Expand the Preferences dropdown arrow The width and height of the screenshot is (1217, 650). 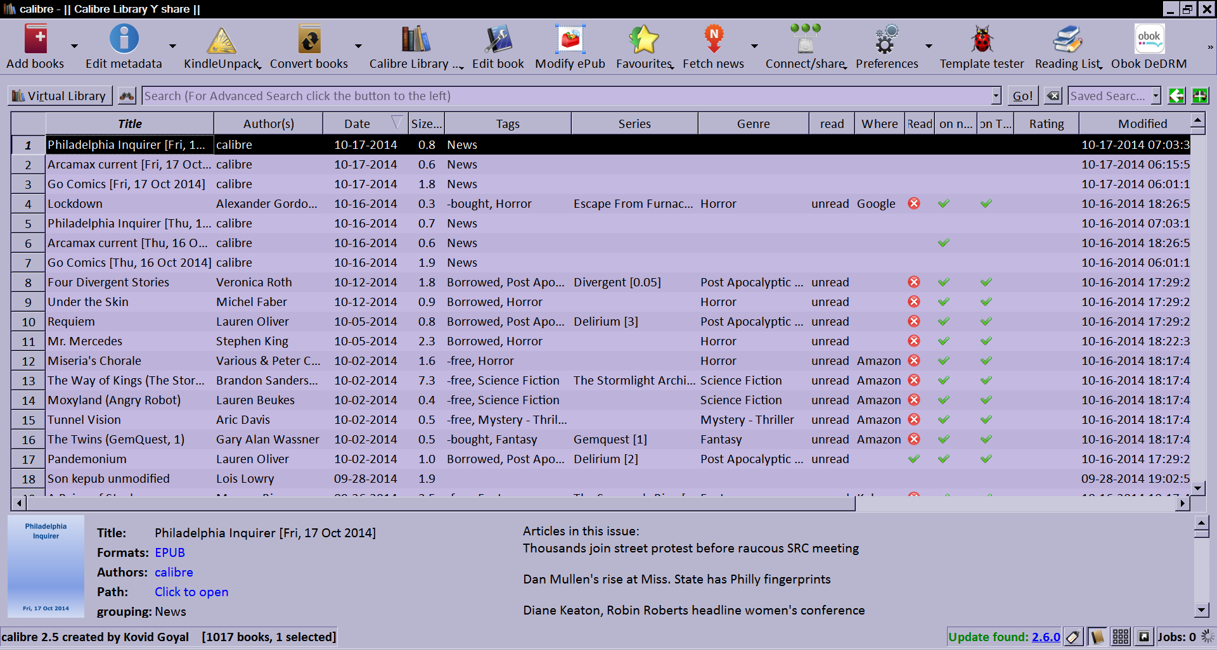(929, 46)
